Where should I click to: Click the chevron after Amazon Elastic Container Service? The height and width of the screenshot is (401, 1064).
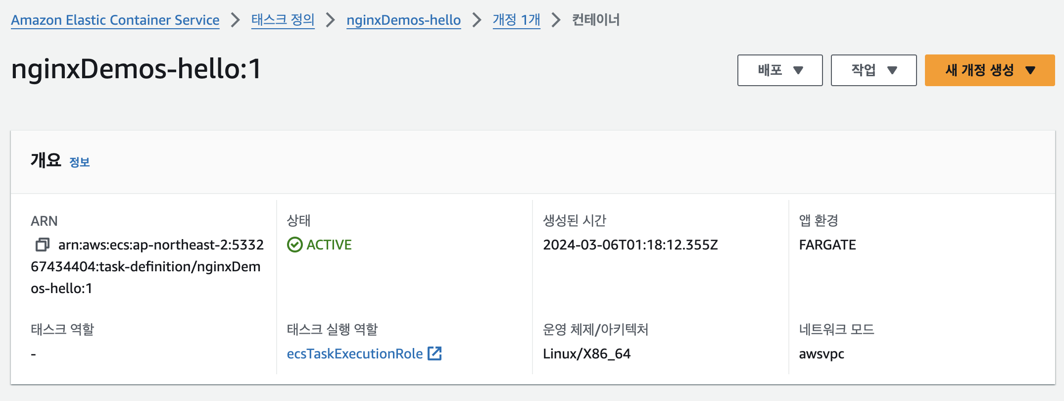pyautogui.click(x=236, y=20)
